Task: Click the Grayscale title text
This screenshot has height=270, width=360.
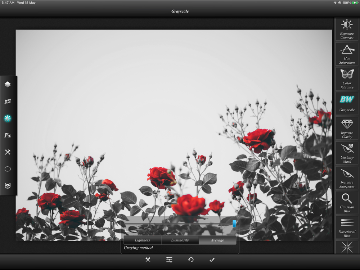Action: click(x=180, y=11)
